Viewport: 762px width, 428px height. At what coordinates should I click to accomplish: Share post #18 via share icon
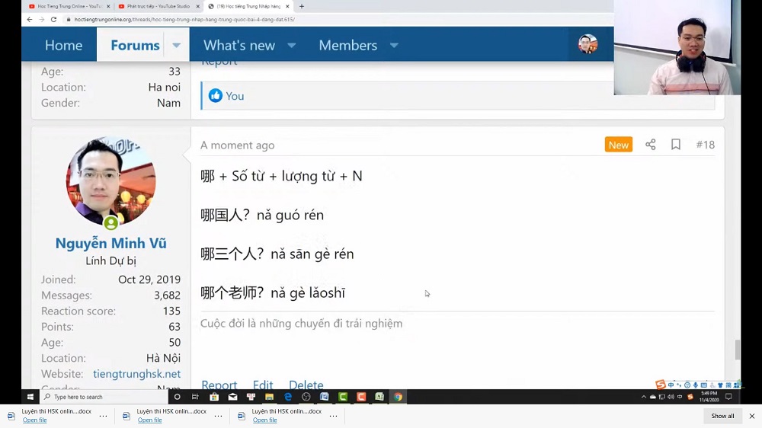click(x=650, y=144)
